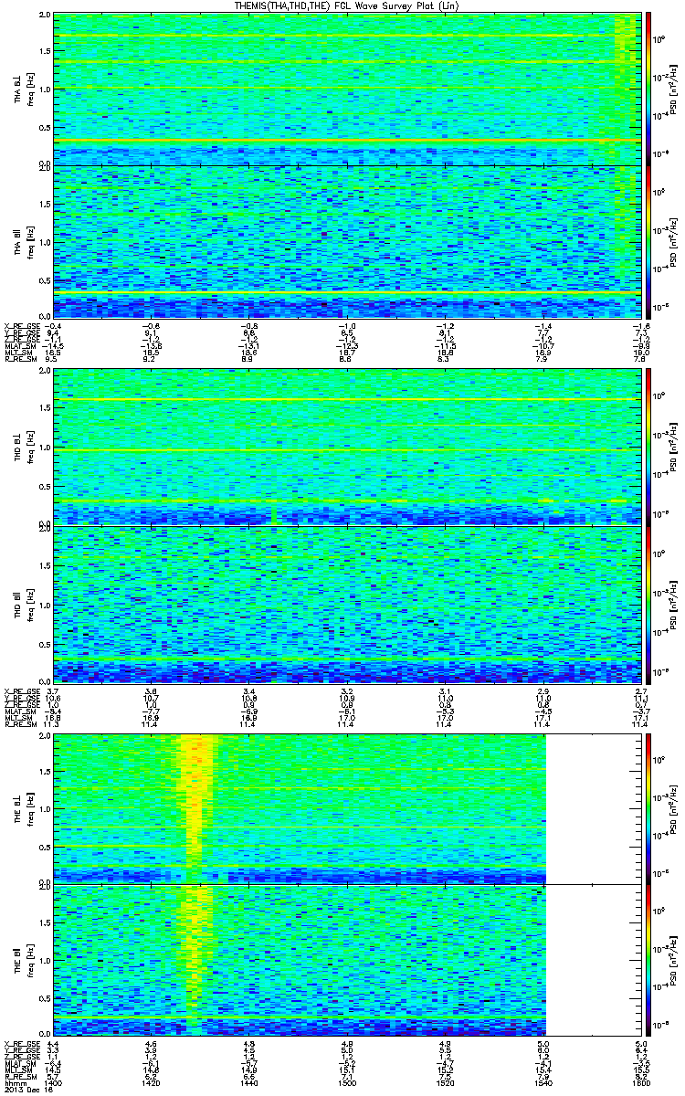Click the PSD units label beside THD B-perp panel
685x1096 pixels.
[x=674, y=447]
